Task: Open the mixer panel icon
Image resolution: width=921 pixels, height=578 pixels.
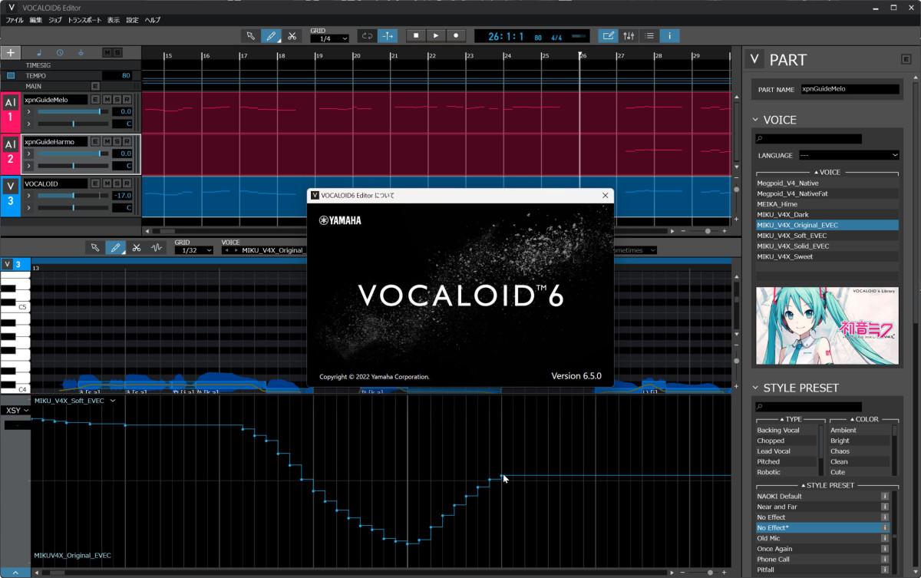Action: point(629,35)
